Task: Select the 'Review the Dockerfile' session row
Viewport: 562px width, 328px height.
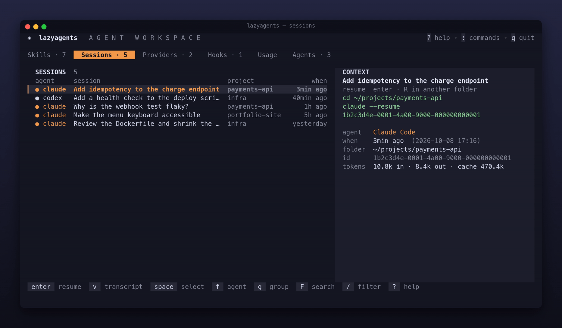Action: pyautogui.click(x=177, y=124)
